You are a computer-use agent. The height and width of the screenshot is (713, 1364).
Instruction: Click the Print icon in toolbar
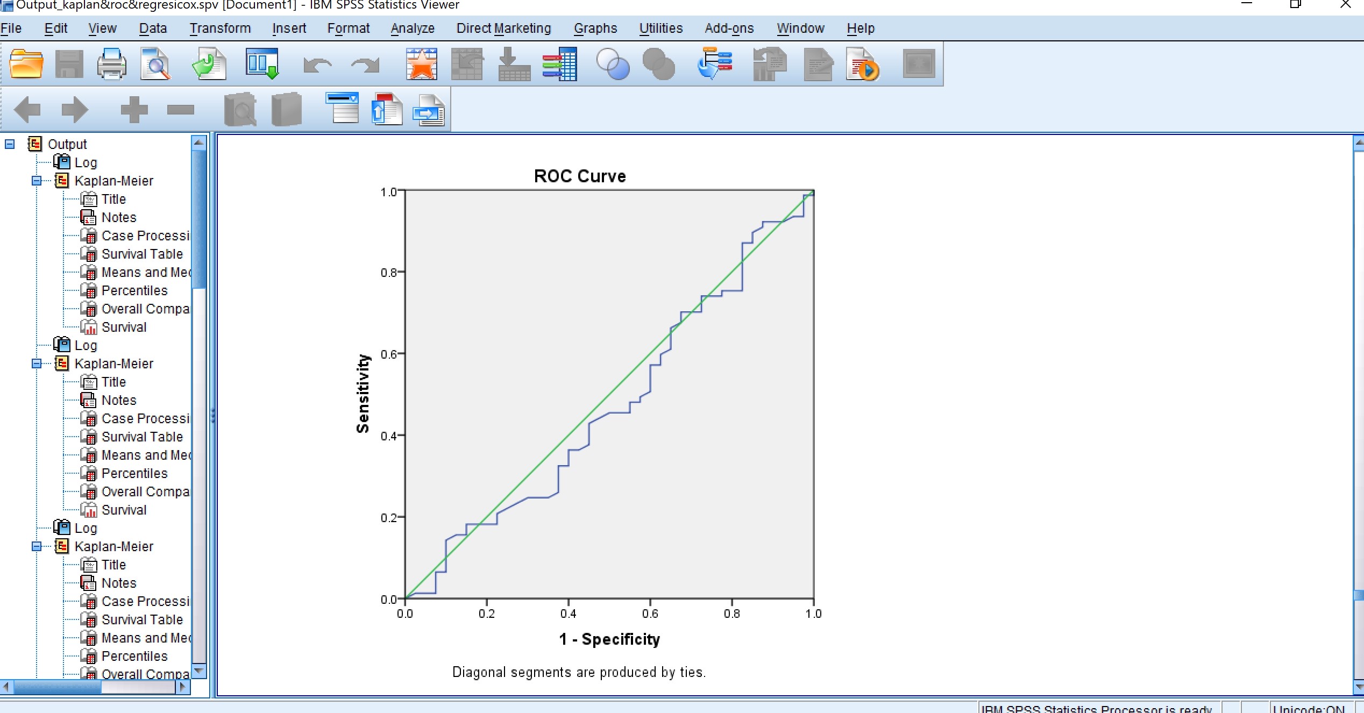[111, 64]
